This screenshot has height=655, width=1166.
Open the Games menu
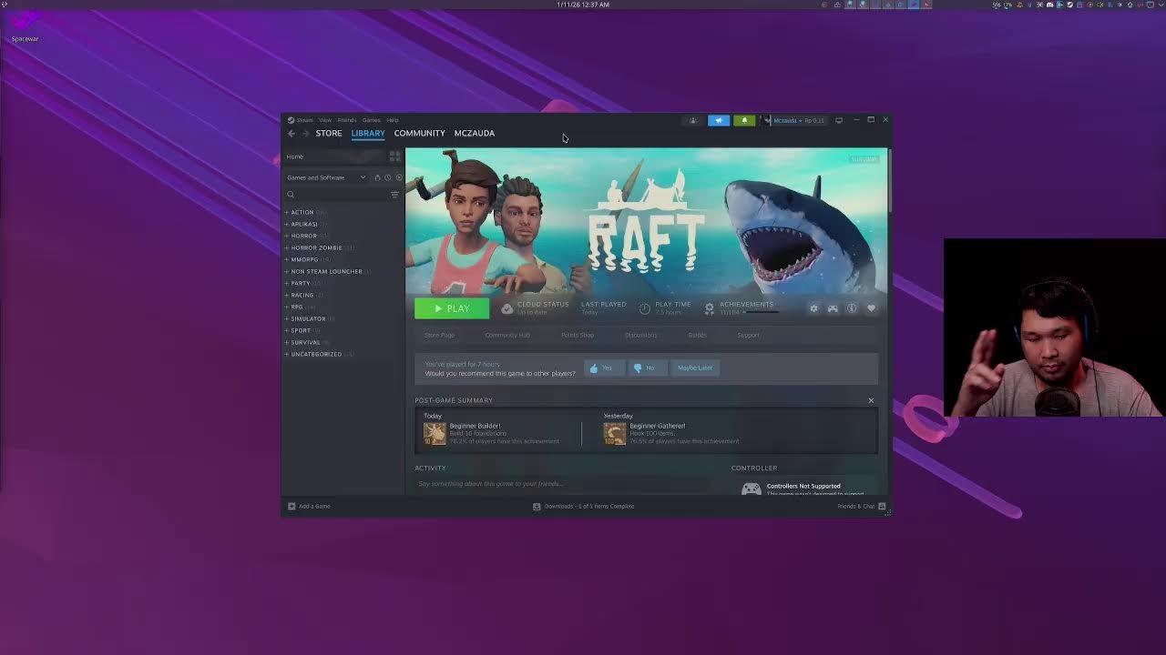click(372, 120)
